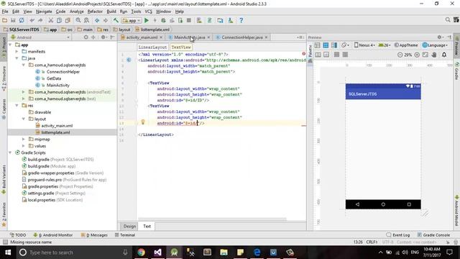Viewport: 460px width, 259px height.
Task: Open the Android Monitor tool window
Action: [53, 235]
